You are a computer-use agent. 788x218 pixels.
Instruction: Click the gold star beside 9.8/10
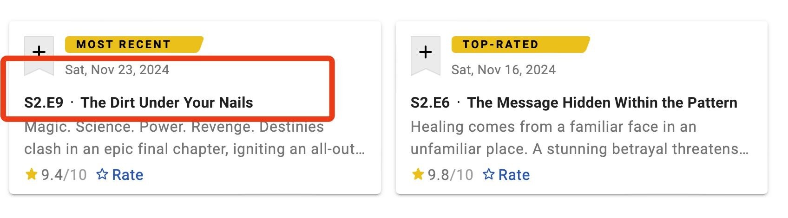click(418, 174)
